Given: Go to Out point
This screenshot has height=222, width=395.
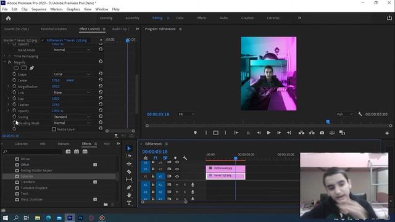Looking at the screenshot, I should coord(289,133).
